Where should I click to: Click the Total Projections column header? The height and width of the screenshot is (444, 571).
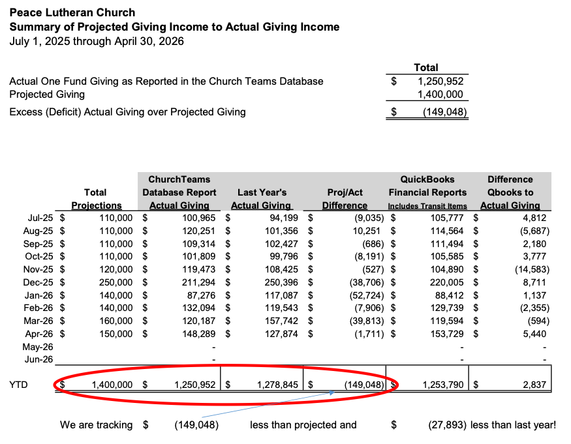[96, 199]
